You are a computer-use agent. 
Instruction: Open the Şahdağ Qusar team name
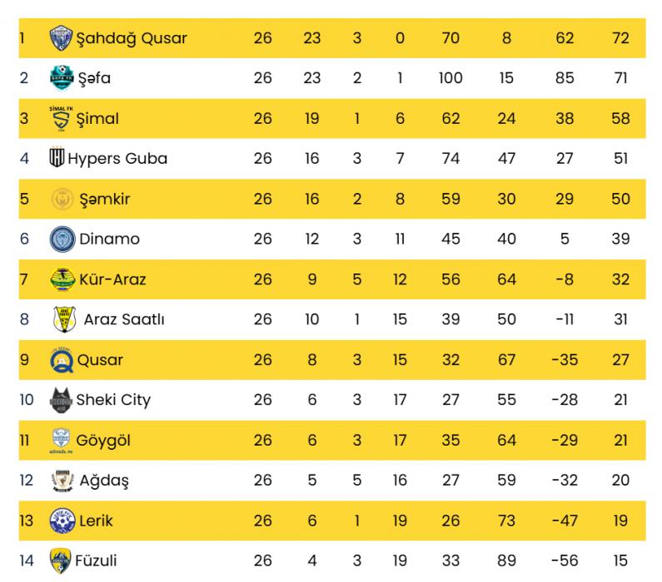[132, 38]
